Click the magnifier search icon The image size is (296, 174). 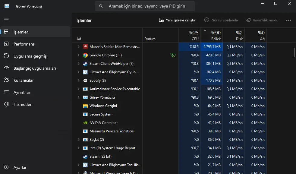(101, 6)
